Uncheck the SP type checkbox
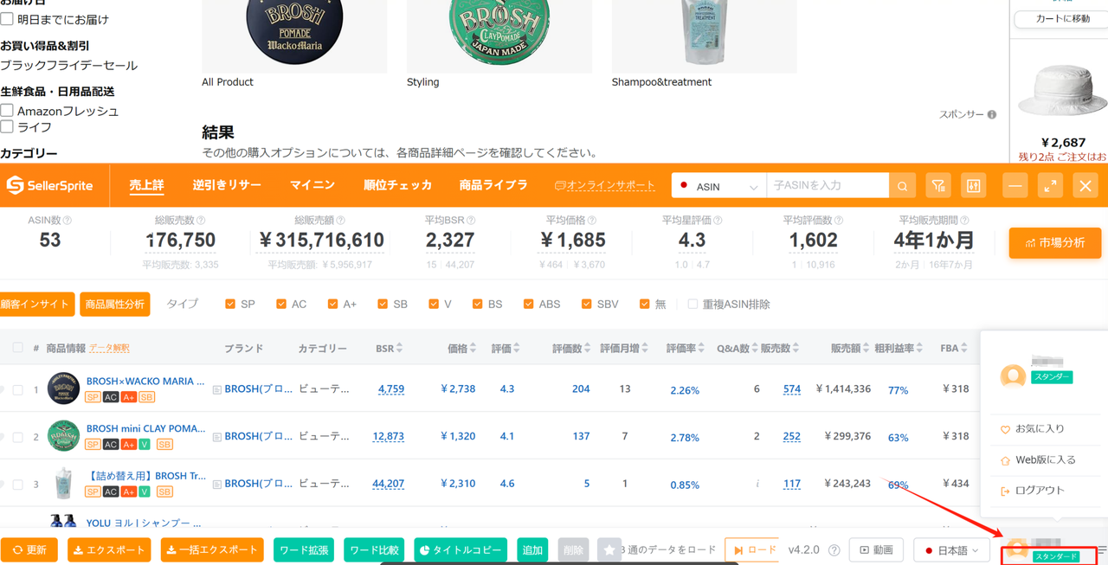The width and height of the screenshot is (1108, 565). click(x=229, y=305)
